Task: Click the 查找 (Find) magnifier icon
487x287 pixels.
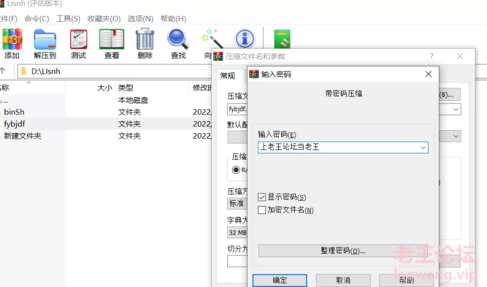Action: point(178,40)
